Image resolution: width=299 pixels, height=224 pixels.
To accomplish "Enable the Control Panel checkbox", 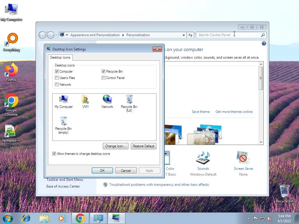I will [x=103, y=78].
